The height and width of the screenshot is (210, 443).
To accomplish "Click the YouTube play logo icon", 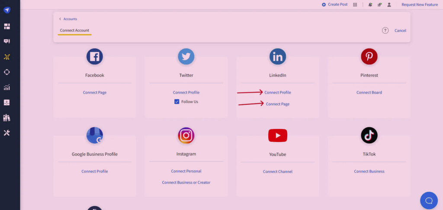I will pyautogui.click(x=278, y=135).
